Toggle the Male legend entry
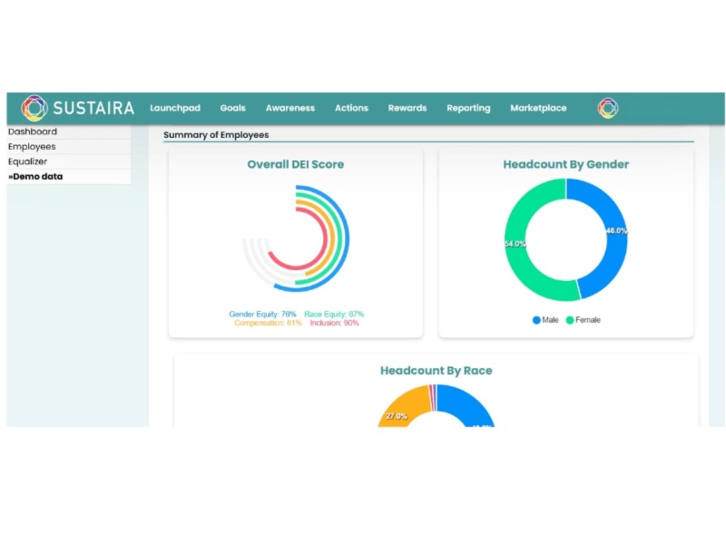Image resolution: width=726 pixels, height=544 pixels. tap(546, 320)
